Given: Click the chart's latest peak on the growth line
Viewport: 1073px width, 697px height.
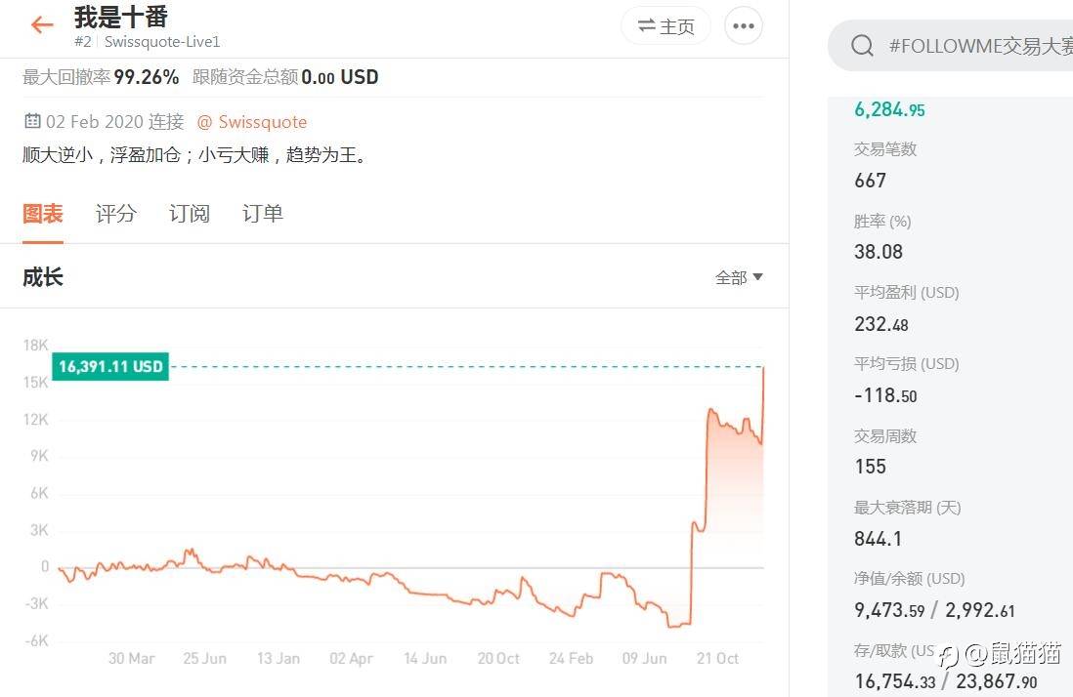Looking at the screenshot, I should pos(763,368).
